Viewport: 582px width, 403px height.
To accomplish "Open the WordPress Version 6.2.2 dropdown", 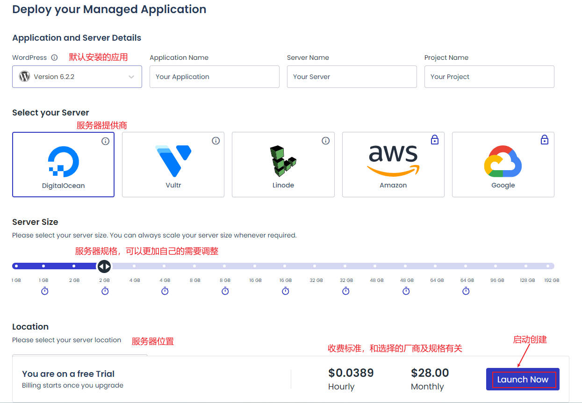I will (77, 77).
